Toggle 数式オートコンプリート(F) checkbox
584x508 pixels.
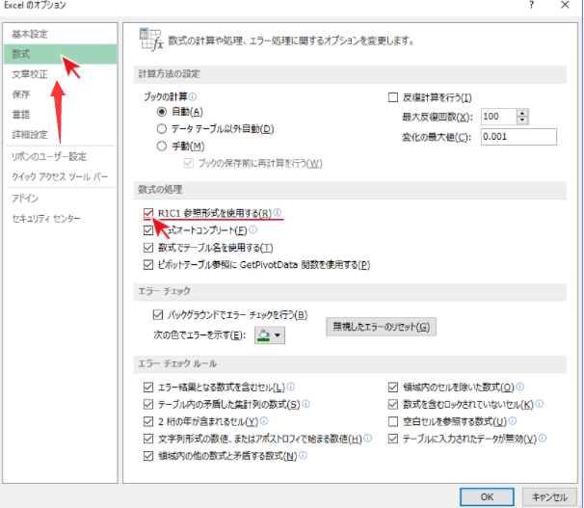148,230
